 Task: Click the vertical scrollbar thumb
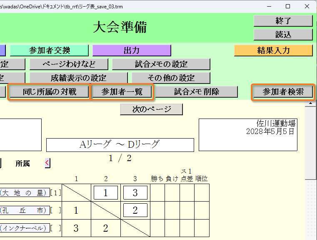click(310, 143)
